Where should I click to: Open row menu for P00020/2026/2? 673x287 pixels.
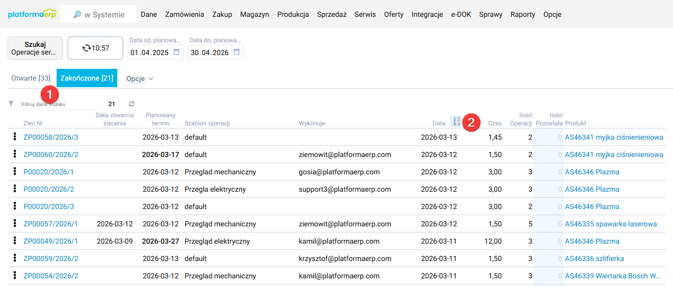click(x=15, y=189)
